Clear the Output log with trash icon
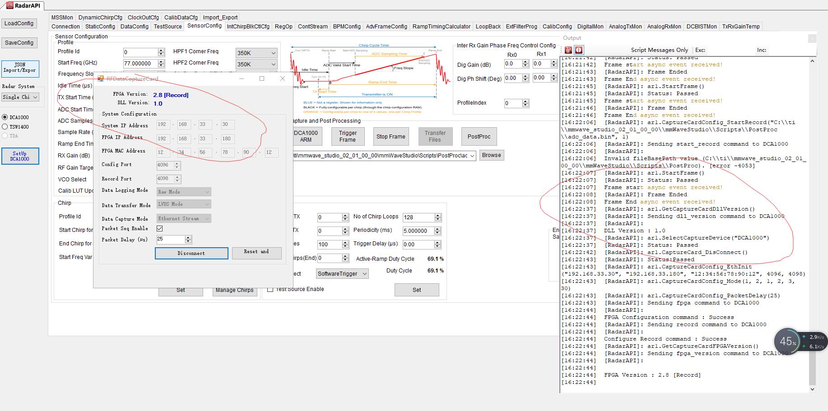Image resolution: width=828 pixels, height=411 pixels. tap(568, 50)
